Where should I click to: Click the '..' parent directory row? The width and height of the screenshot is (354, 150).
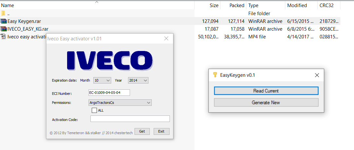click(170, 13)
